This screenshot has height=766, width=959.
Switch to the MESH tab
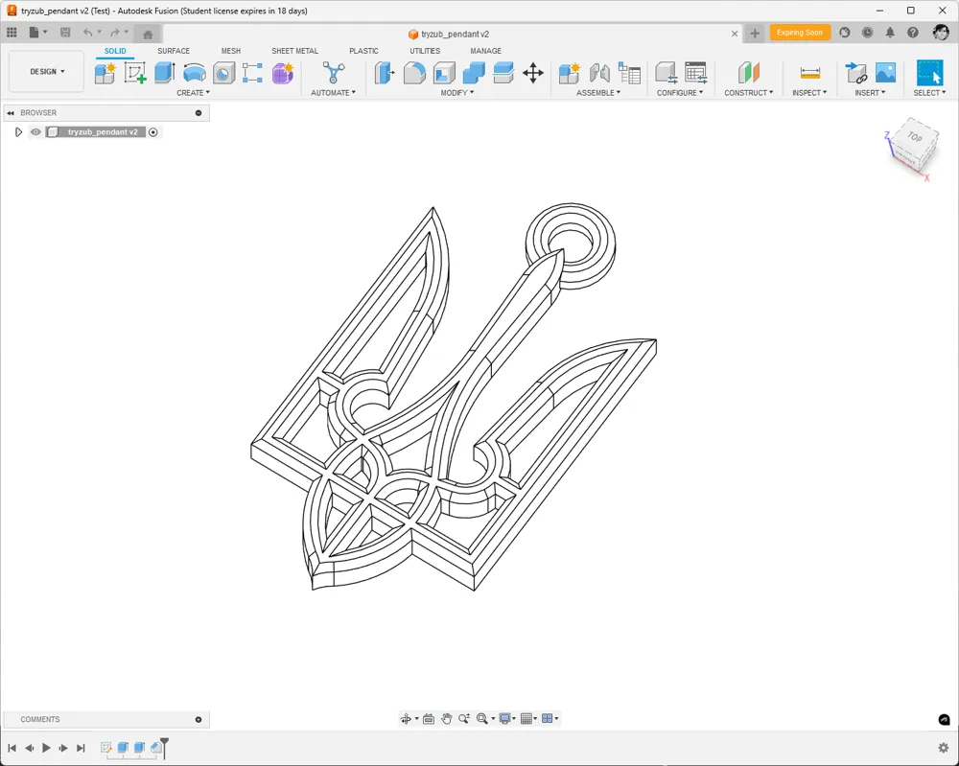coord(230,51)
